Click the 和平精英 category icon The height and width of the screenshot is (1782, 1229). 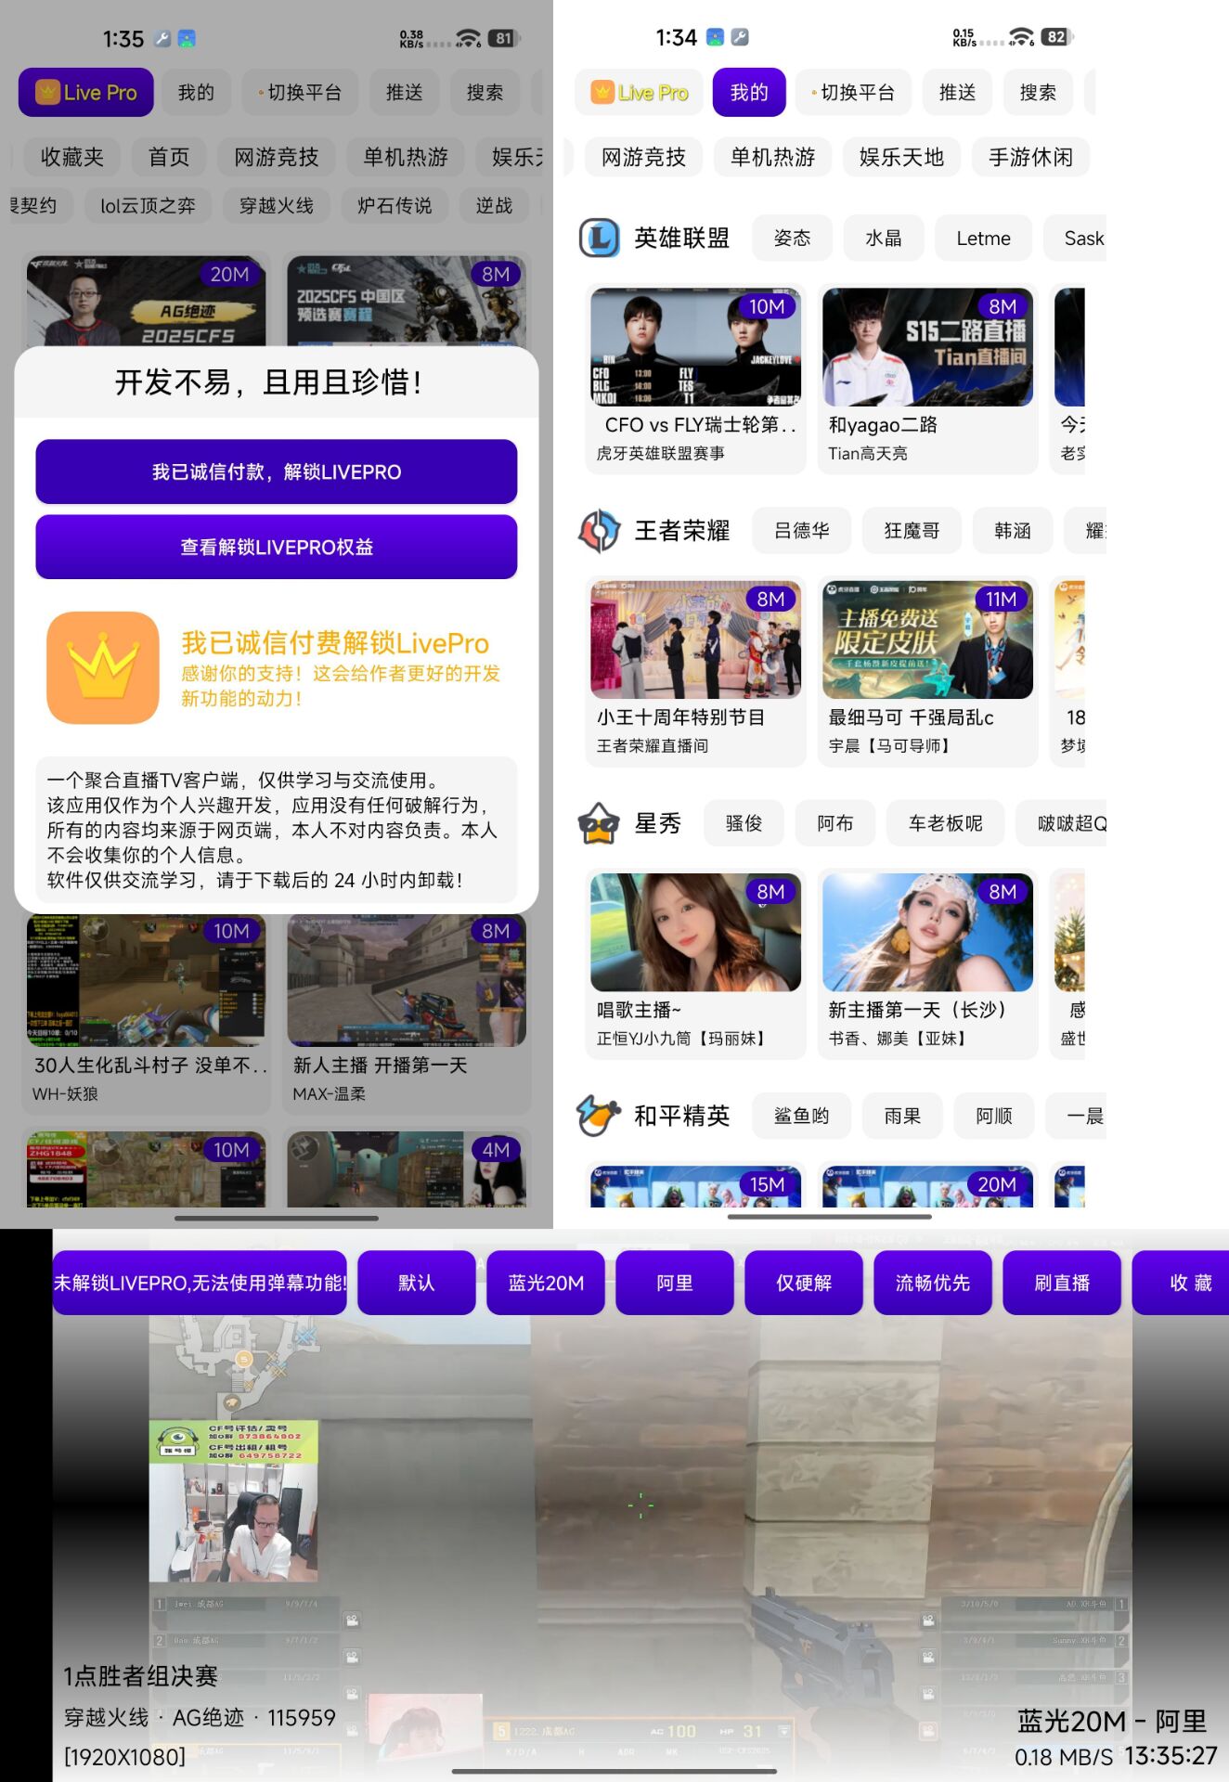tap(600, 1116)
